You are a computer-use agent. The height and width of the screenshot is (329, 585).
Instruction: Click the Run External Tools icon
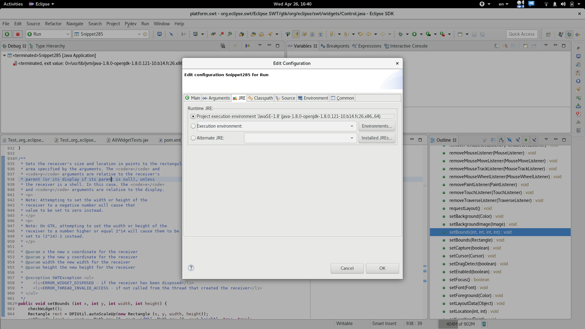pos(442,34)
